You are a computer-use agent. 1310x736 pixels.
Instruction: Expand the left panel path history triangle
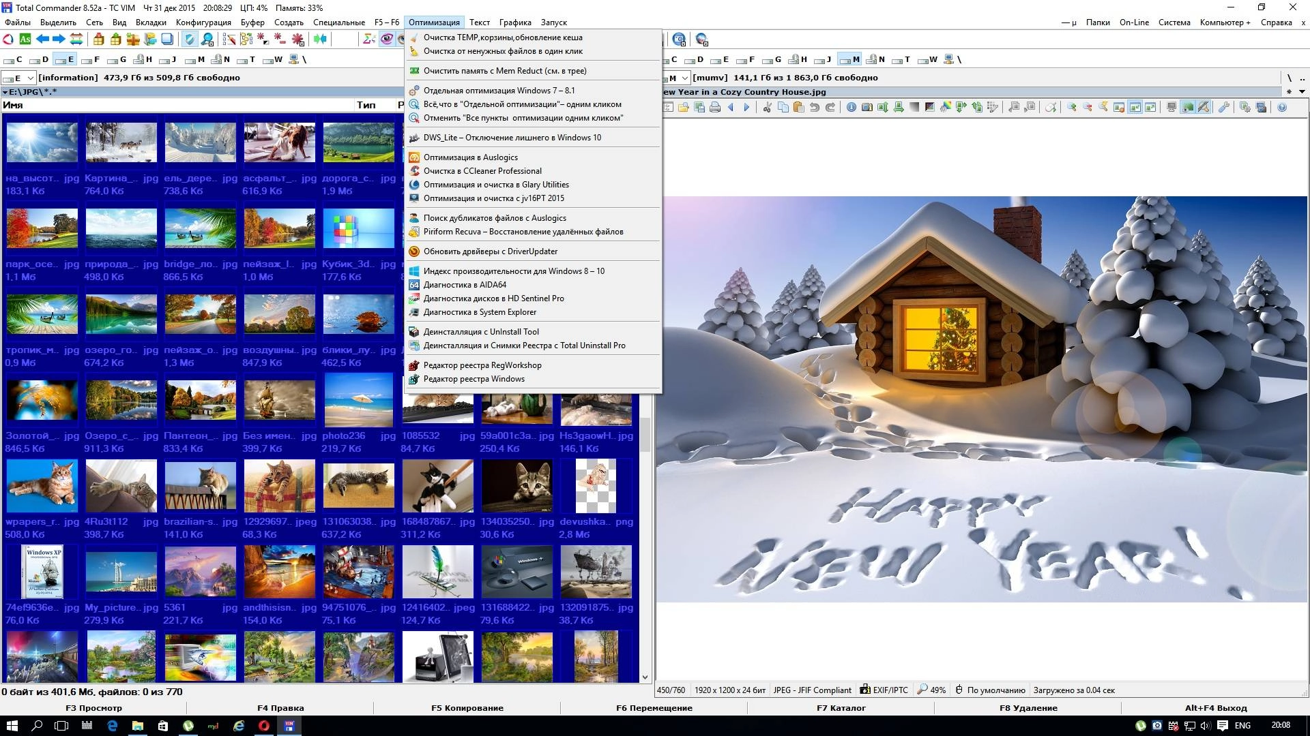point(5,92)
